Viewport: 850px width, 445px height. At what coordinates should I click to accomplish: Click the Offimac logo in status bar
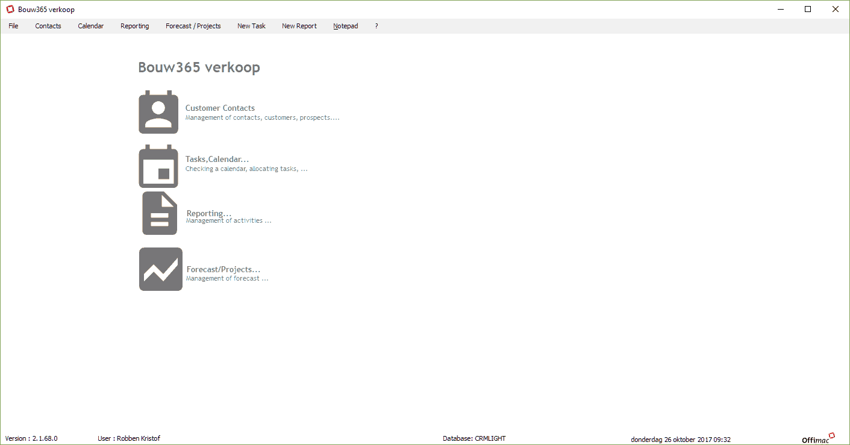coord(819,438)
